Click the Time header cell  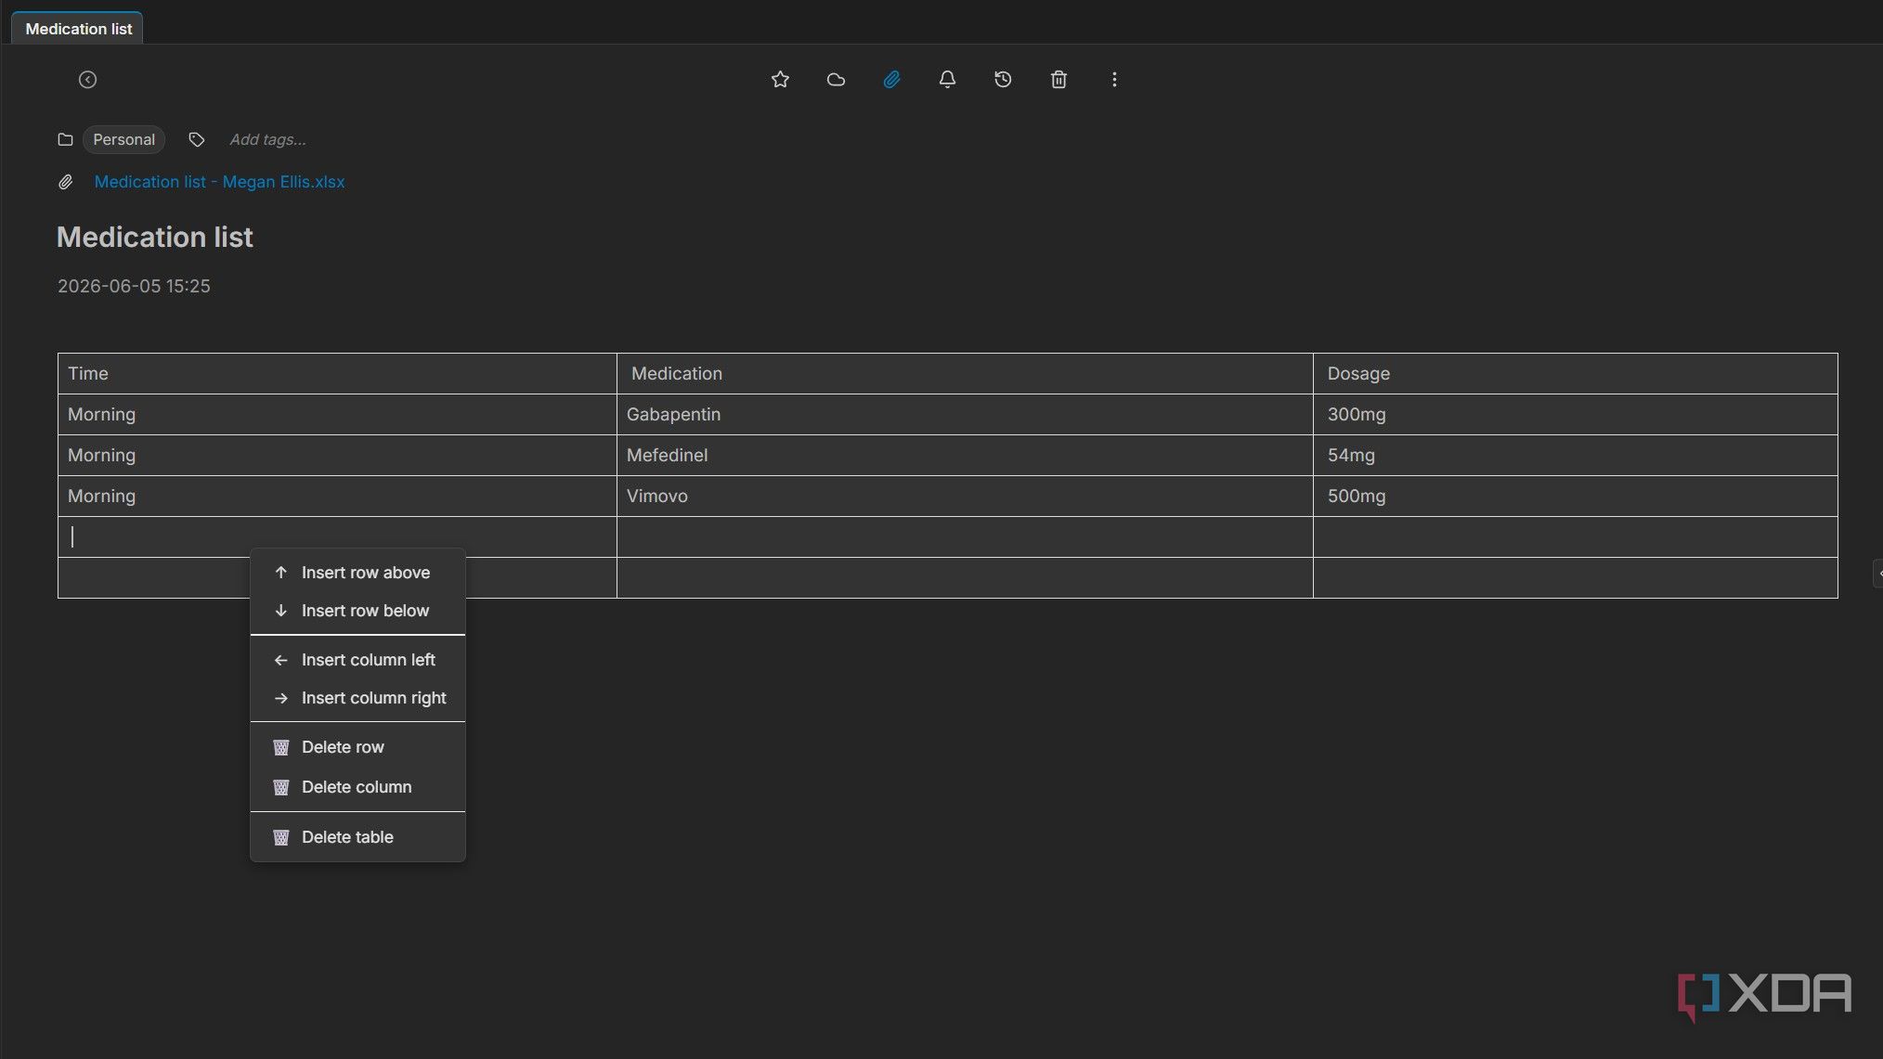[x=337, y=373]
